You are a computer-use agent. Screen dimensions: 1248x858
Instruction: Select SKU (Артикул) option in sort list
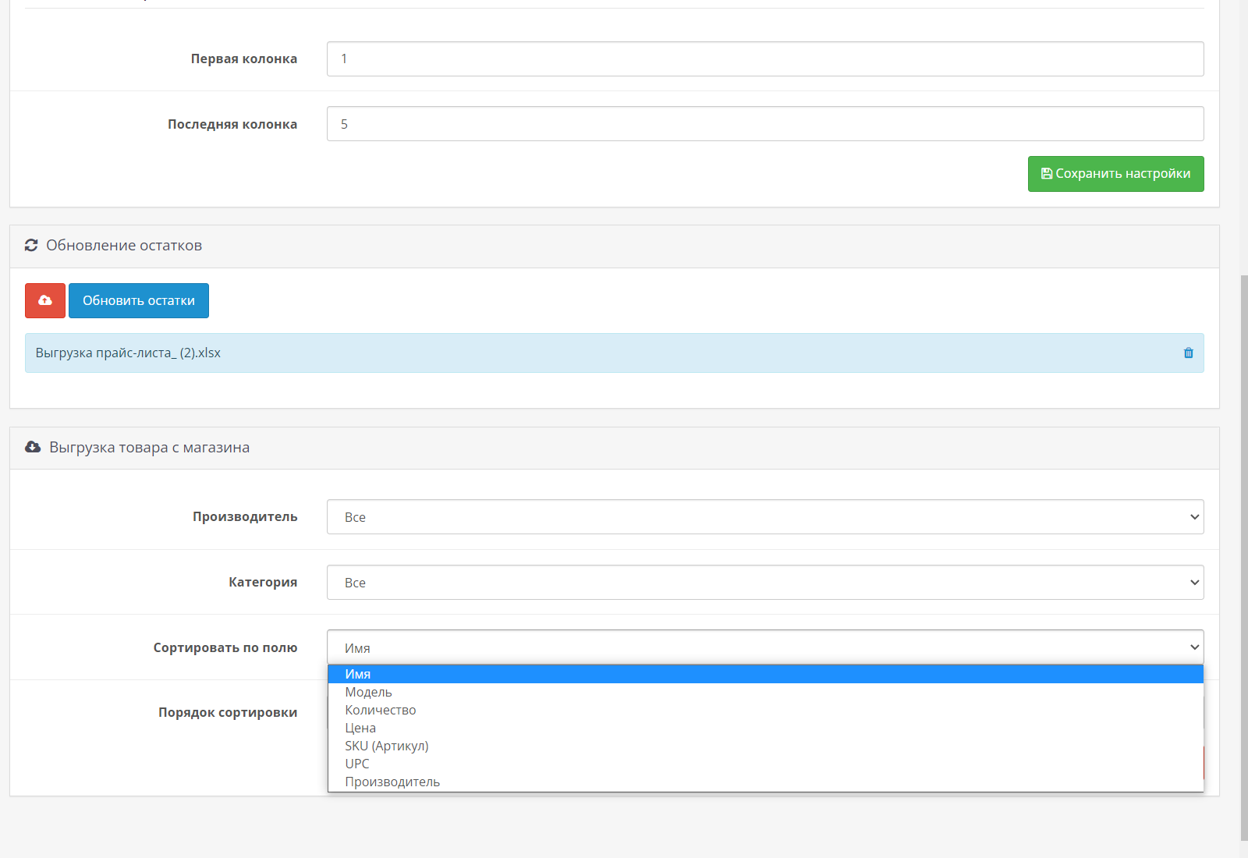pyautogui.click(x=765, y=746)
